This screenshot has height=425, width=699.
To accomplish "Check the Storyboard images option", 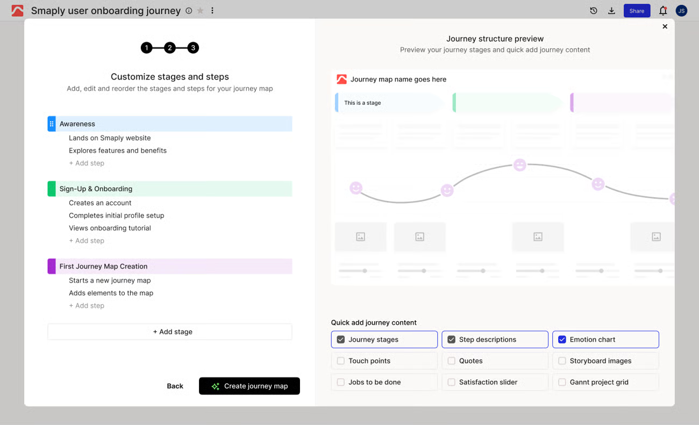I will pos(561,361).
